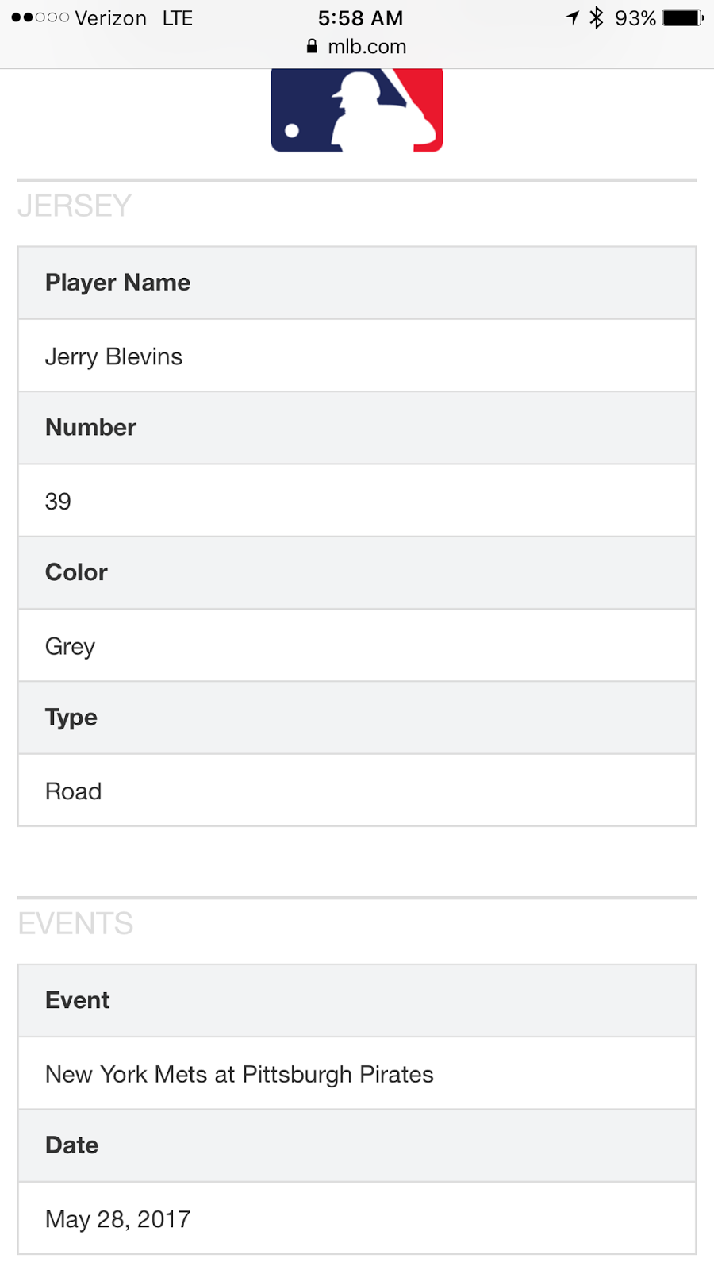Image resolution: width=714 pixels, height=1270 pixels.
Task: Tap the Bluetooth status icon
Action: [597, 17]
